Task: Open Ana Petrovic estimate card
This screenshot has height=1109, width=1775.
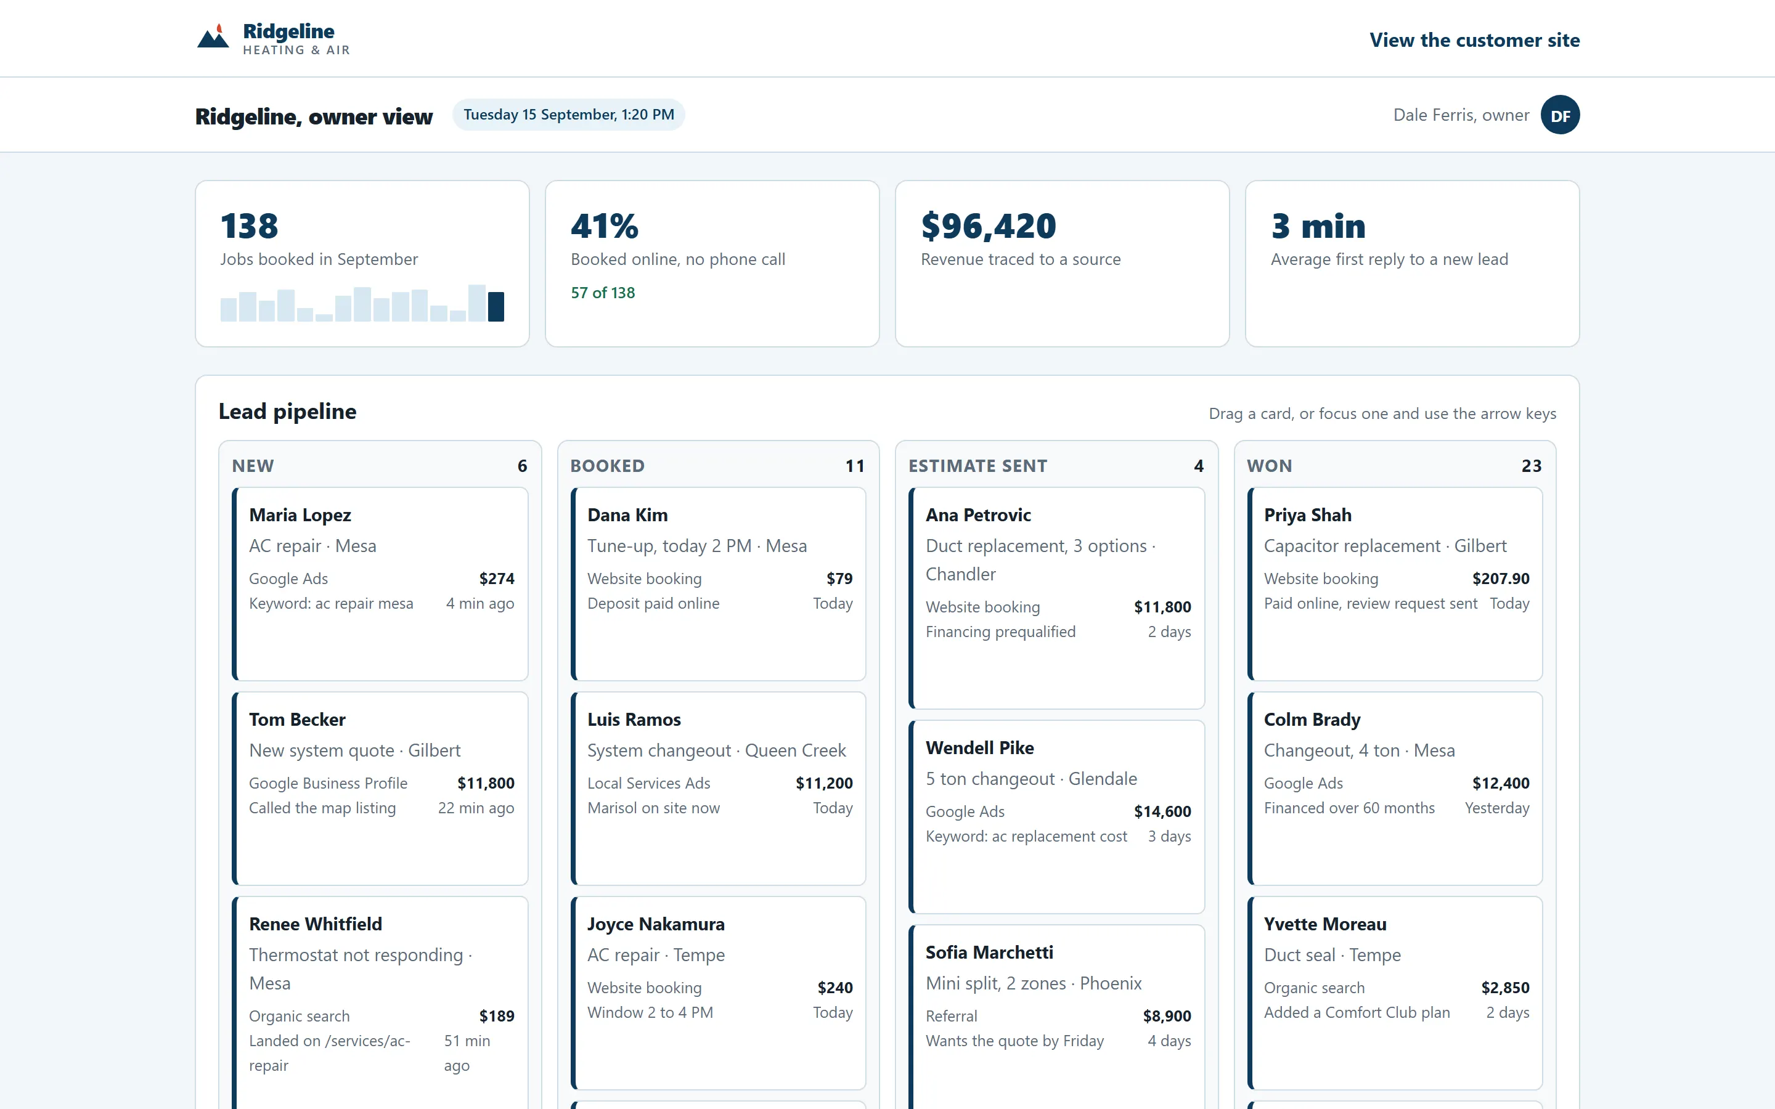Action: 1056,598
